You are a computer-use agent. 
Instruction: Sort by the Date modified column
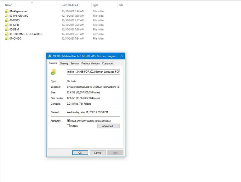[70, 5]
